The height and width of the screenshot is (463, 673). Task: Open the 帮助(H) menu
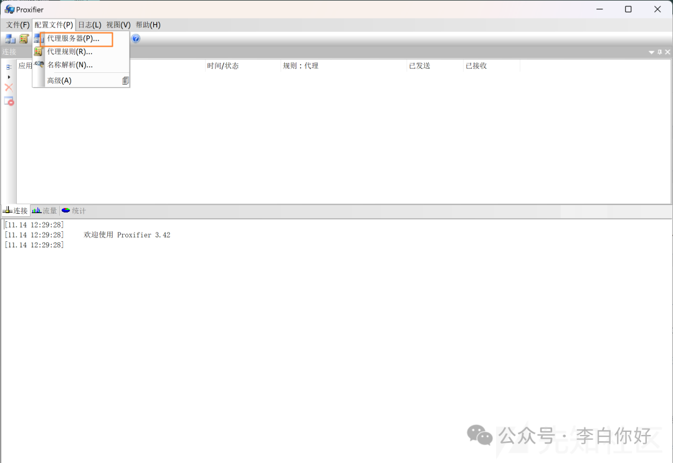[148, 25]
